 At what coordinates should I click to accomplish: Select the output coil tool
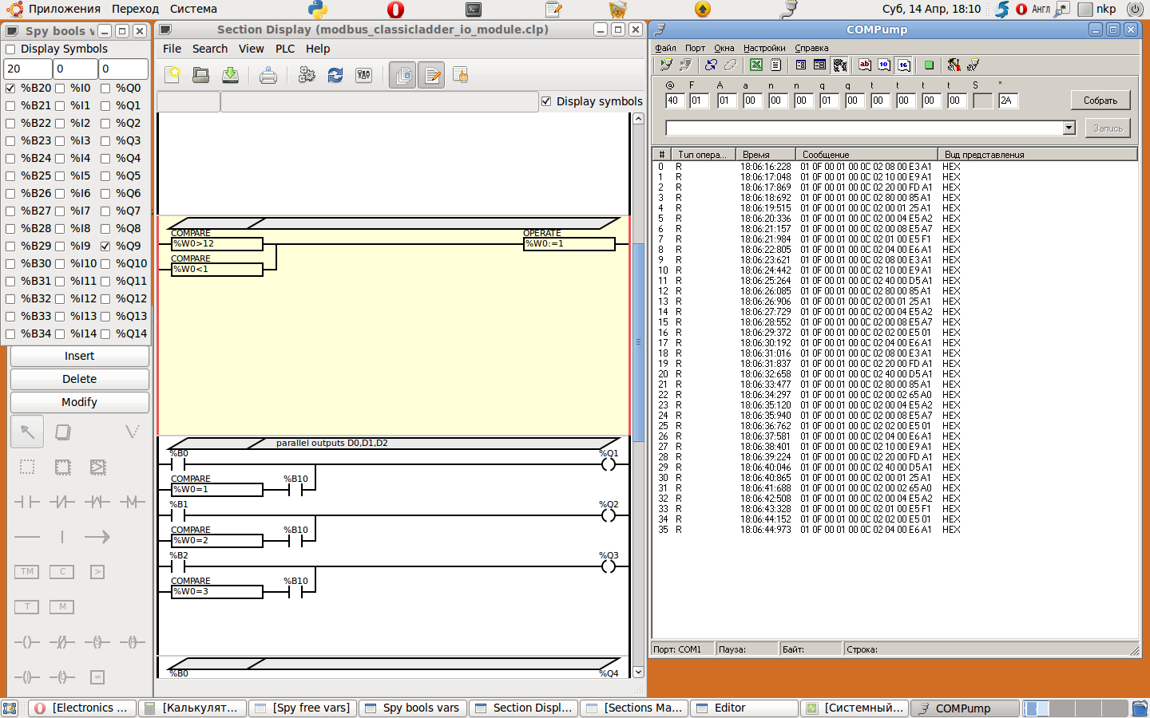(27, 642)
